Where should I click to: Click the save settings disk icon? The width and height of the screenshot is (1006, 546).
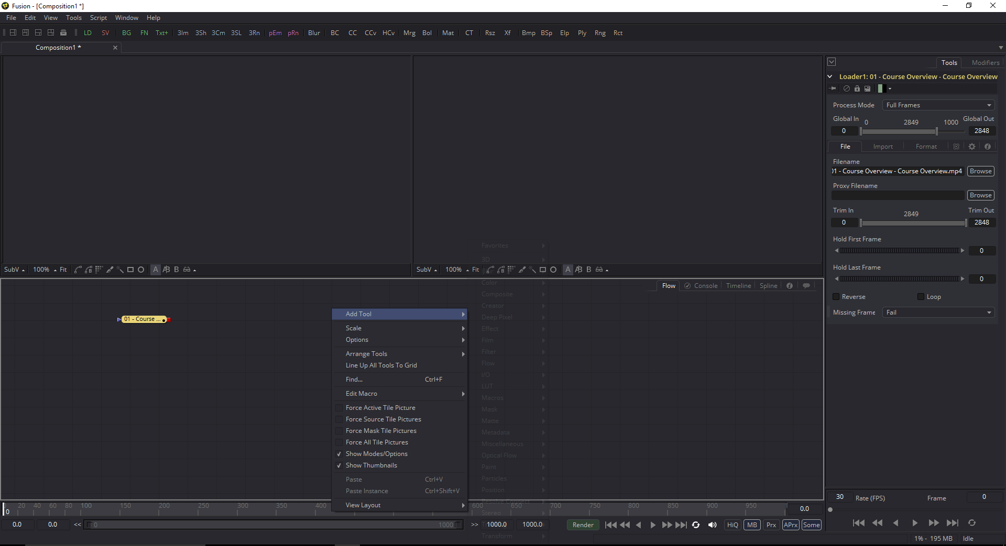pos(867,88)
